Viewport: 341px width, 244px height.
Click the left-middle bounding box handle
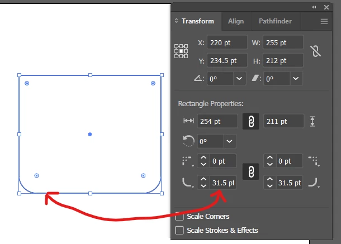19,134
